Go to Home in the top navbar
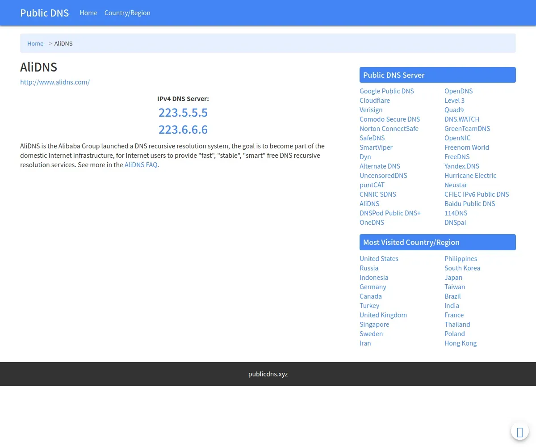This screenshot has height=447, width=536. [88, 13]
